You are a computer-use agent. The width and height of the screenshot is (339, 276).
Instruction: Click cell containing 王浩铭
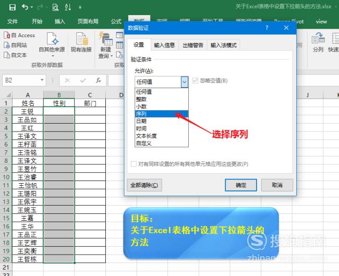tap(28, 152)
